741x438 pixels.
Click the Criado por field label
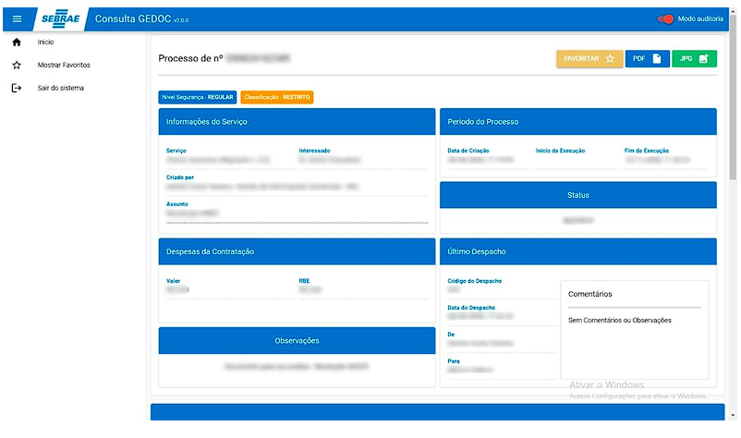[x=180, y=177]
